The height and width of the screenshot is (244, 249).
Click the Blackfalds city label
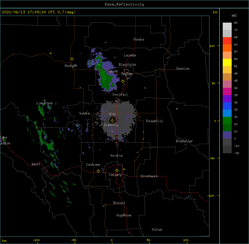click(127, 65)
